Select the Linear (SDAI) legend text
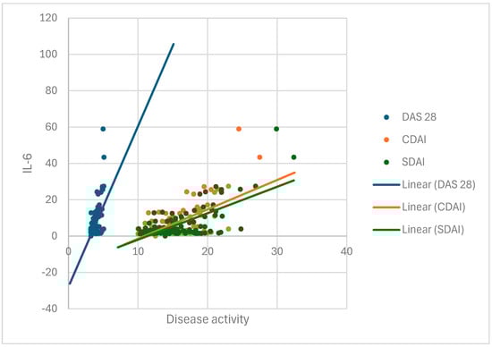 click(433, 230)
